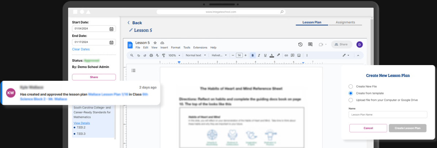Click the End Date field 01/17/2024
437x148 pixels.
click(94, 43)
